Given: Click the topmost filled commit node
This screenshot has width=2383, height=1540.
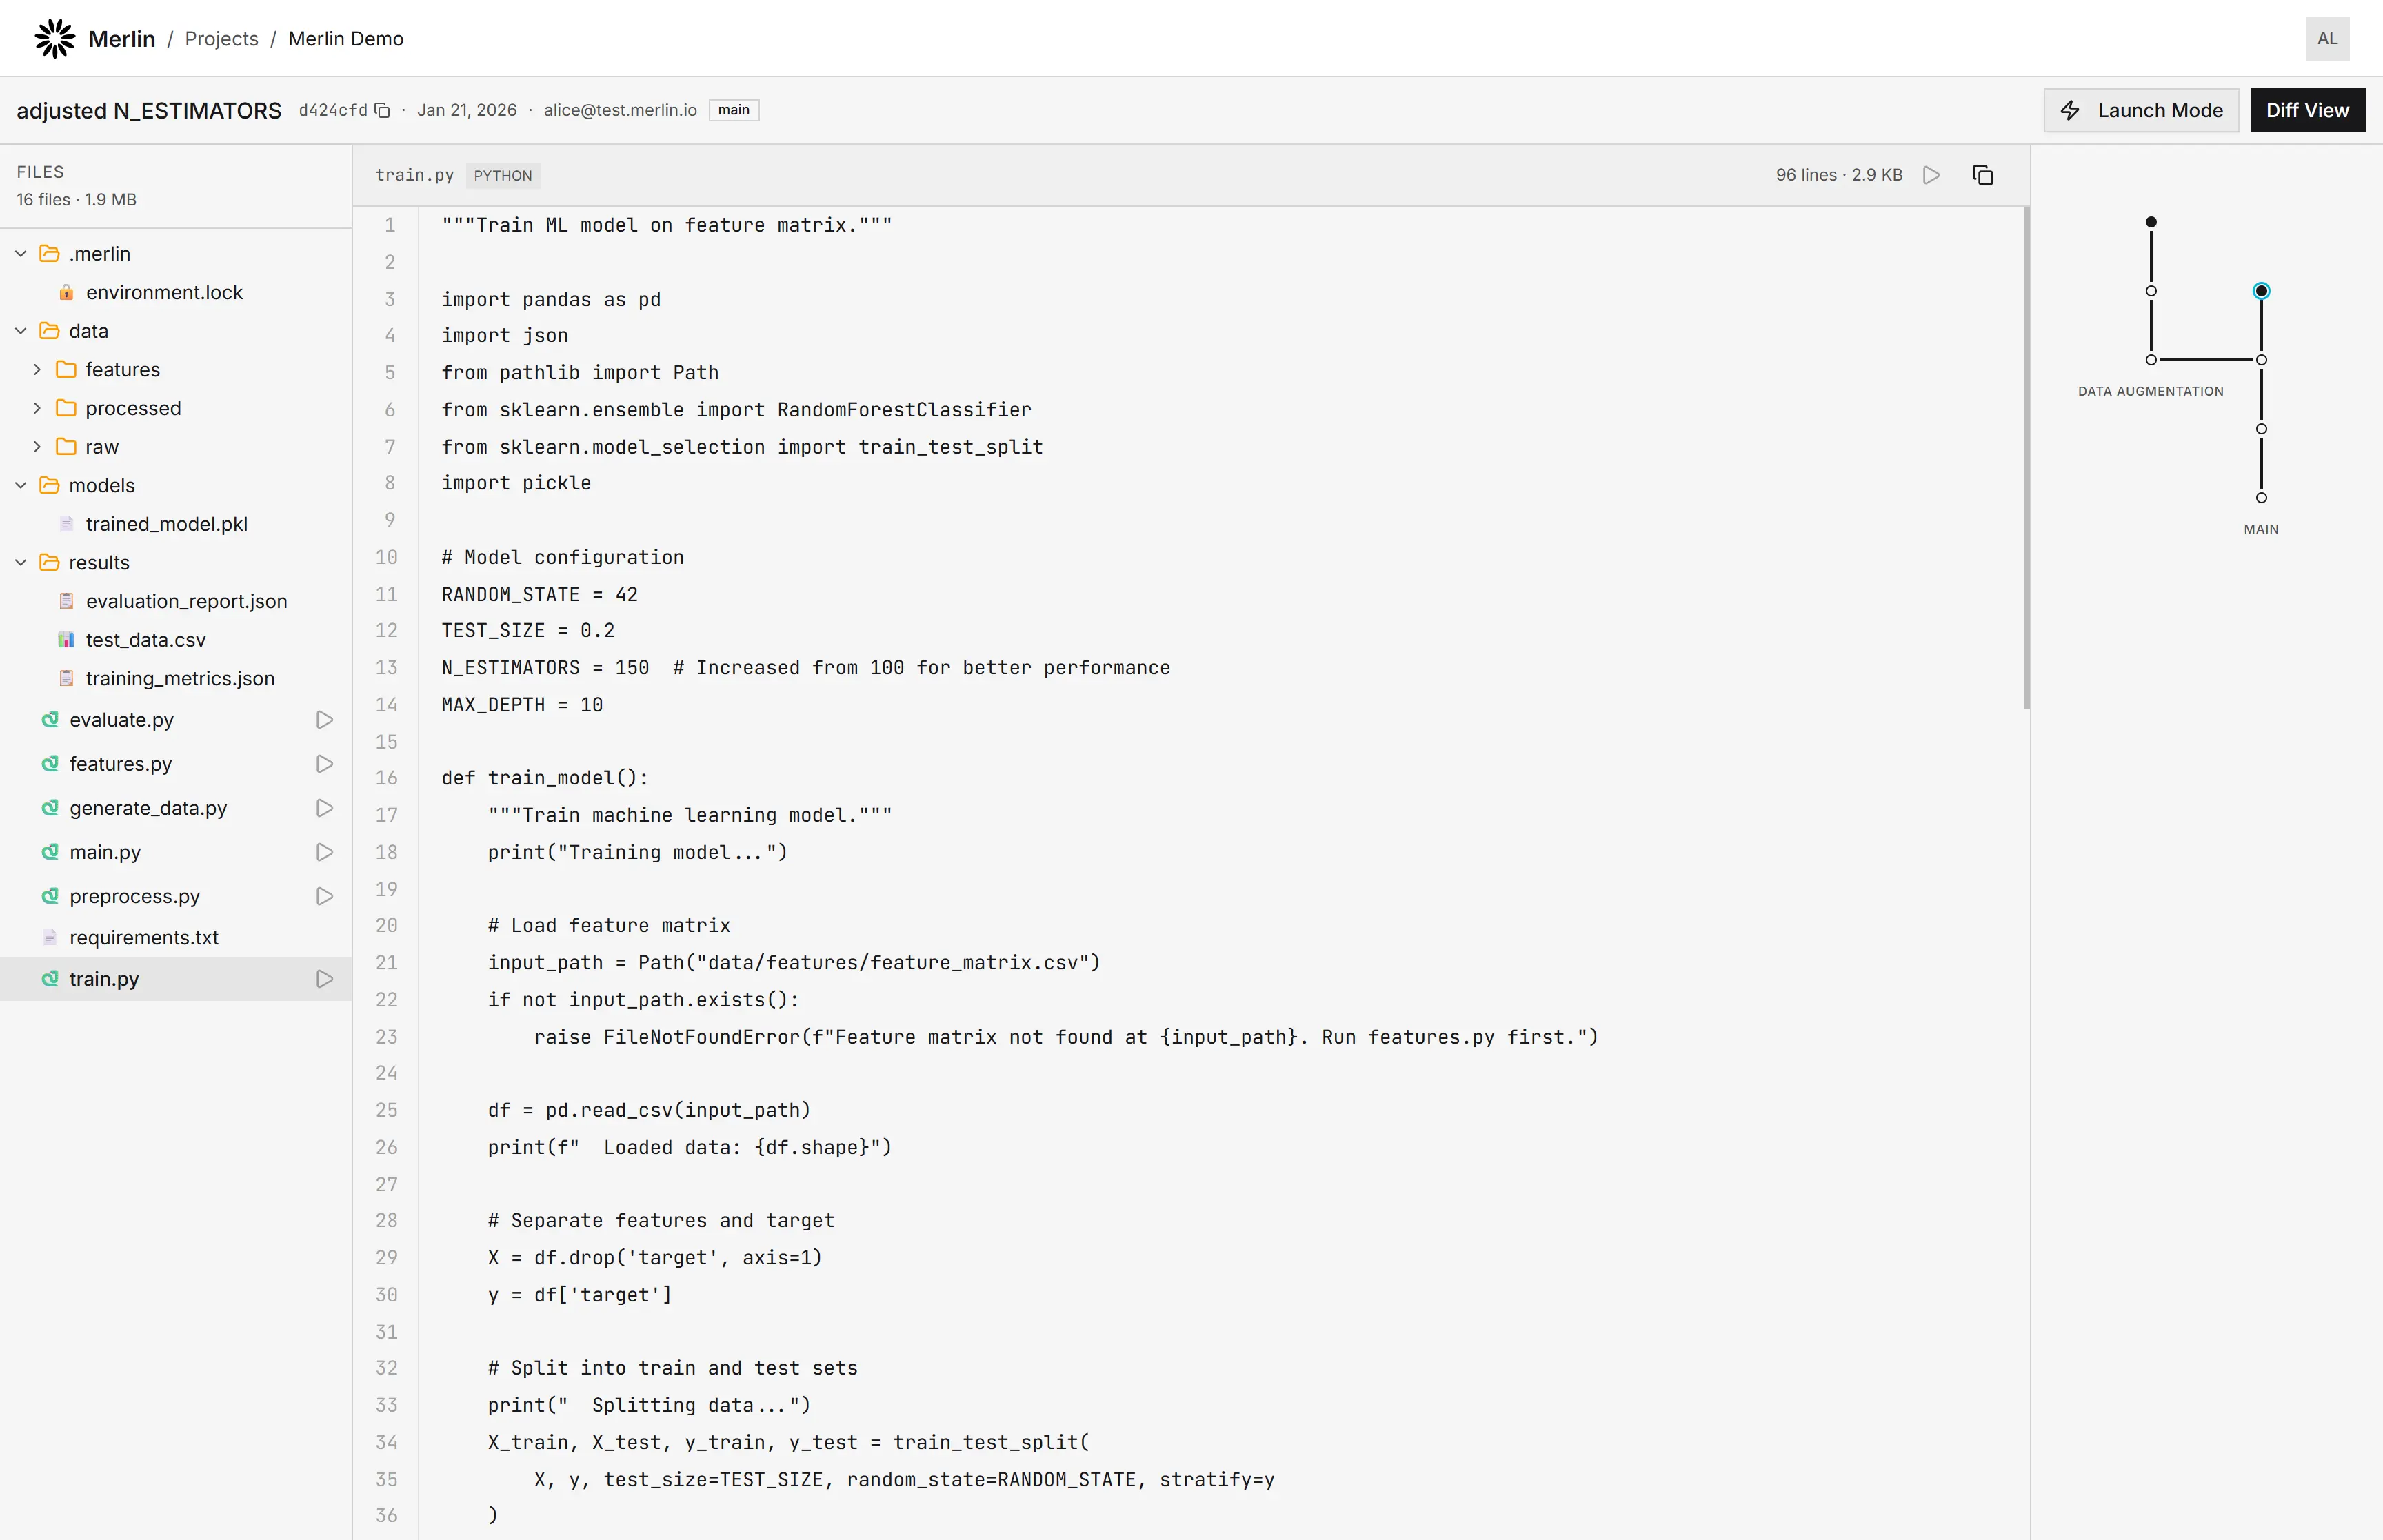Looking at the screenshot, I should coord(2151,222).
